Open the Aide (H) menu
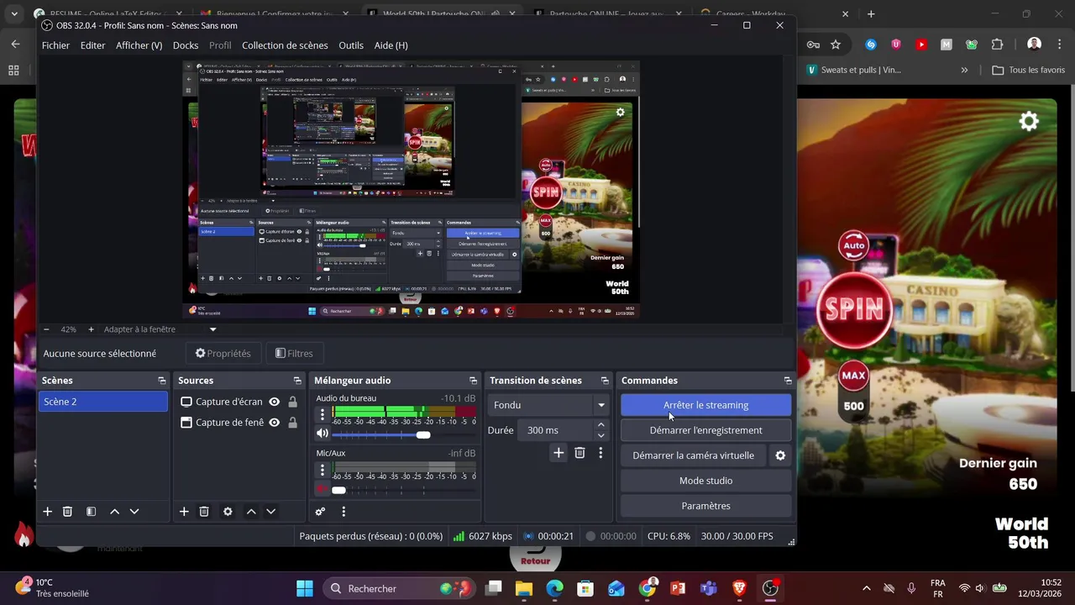 [391, 45]
